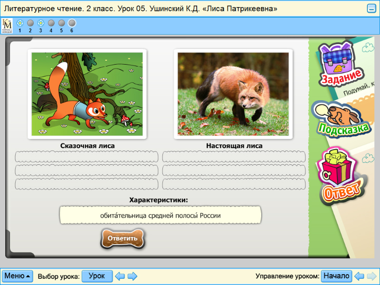Click the minimize control in the title bar
This screenshot has width=380, height=285.
372,8
